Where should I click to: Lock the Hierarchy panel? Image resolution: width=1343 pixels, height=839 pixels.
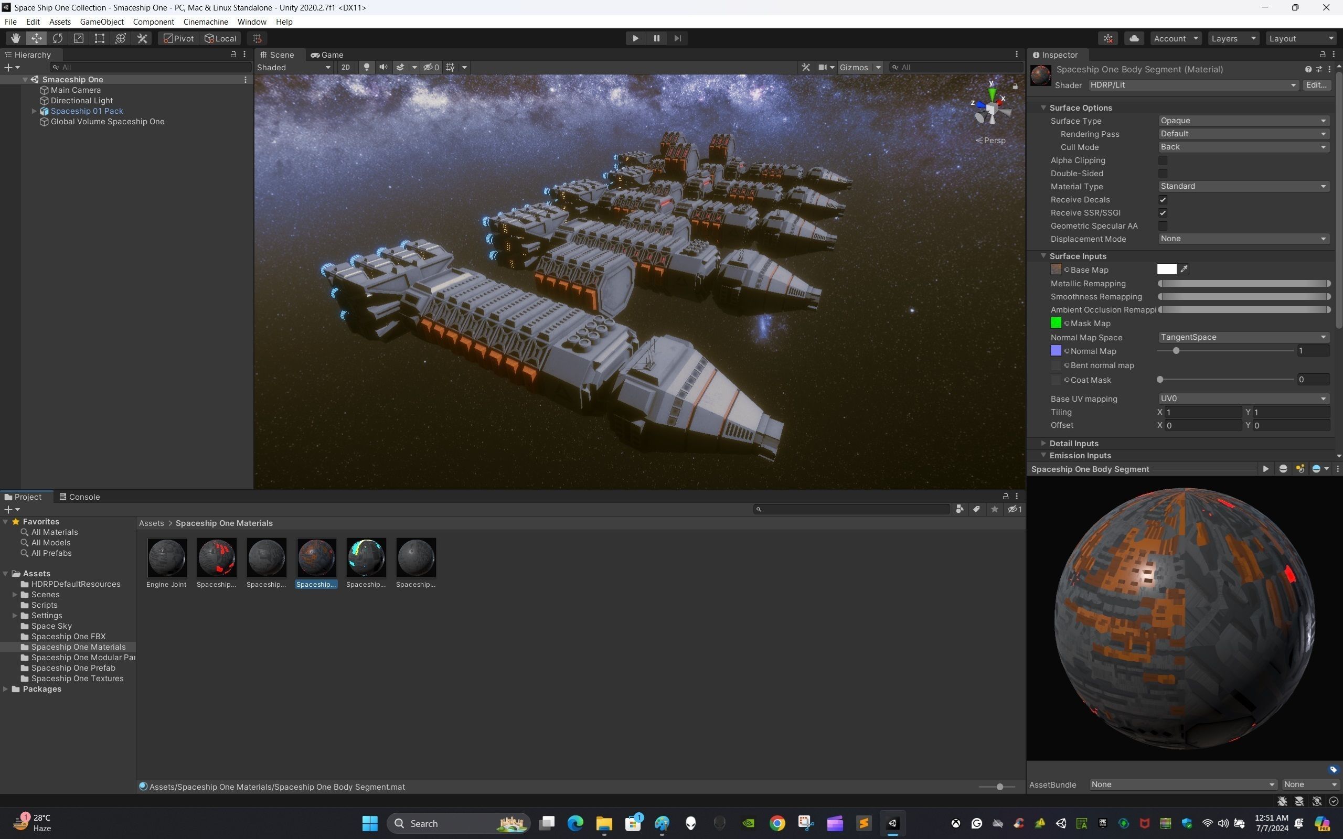[233, 55]
